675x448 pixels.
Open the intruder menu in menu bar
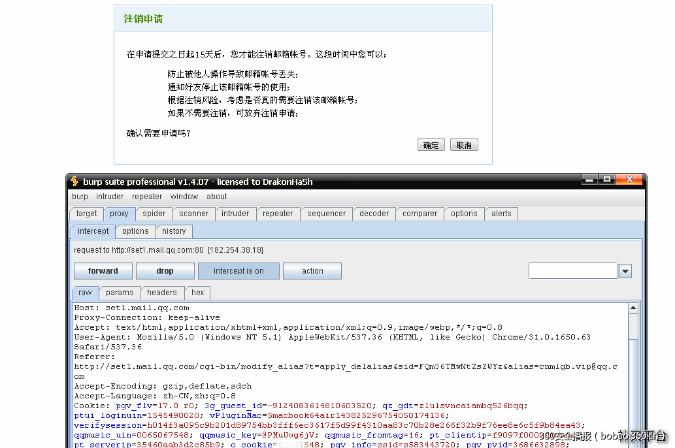pyautogui.click(x=110, y=197)
